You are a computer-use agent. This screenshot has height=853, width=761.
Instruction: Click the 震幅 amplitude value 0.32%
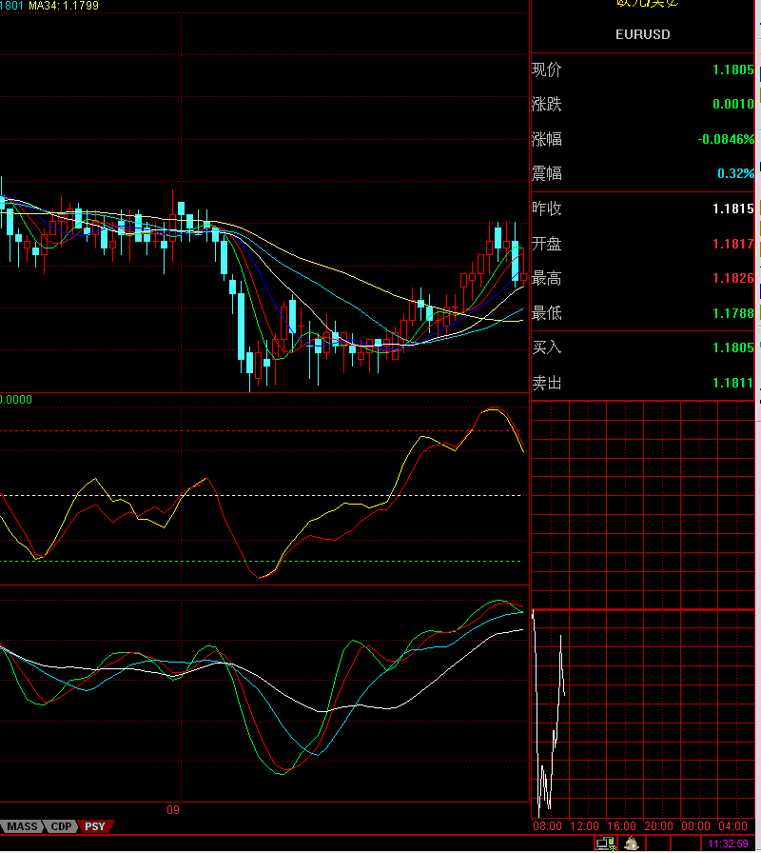[x=735, y=173]
